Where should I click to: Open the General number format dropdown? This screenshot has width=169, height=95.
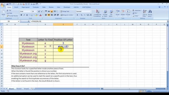(91, 11)
